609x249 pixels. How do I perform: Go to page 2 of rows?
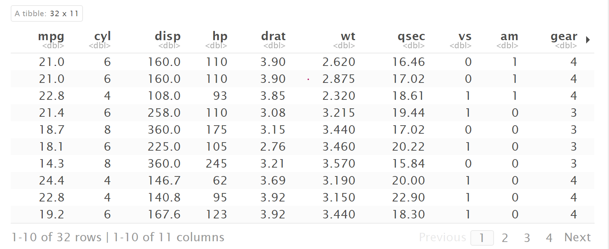505,238
